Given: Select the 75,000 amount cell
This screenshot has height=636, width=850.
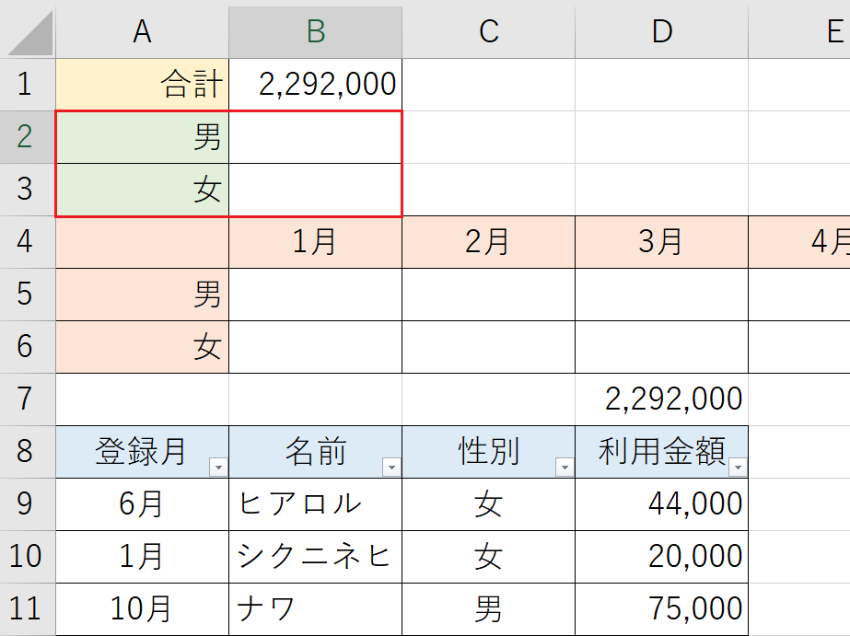Looking at the screenshot, I should tap(661, 609).
